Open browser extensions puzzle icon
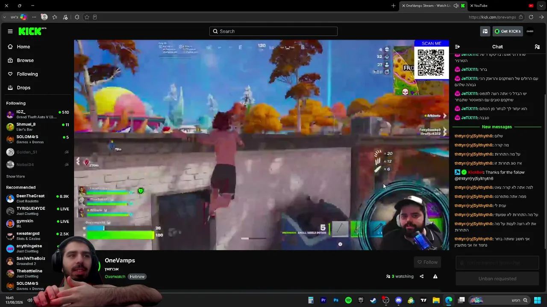The width and height of the screenshot is (547, 307). pos(76,17)
